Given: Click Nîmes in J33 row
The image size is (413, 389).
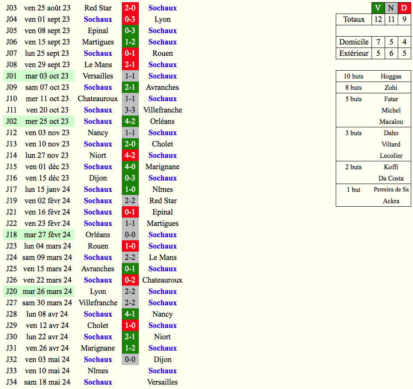Looking at the screenshot, I should pyautogui.click(x=98, y=371).
